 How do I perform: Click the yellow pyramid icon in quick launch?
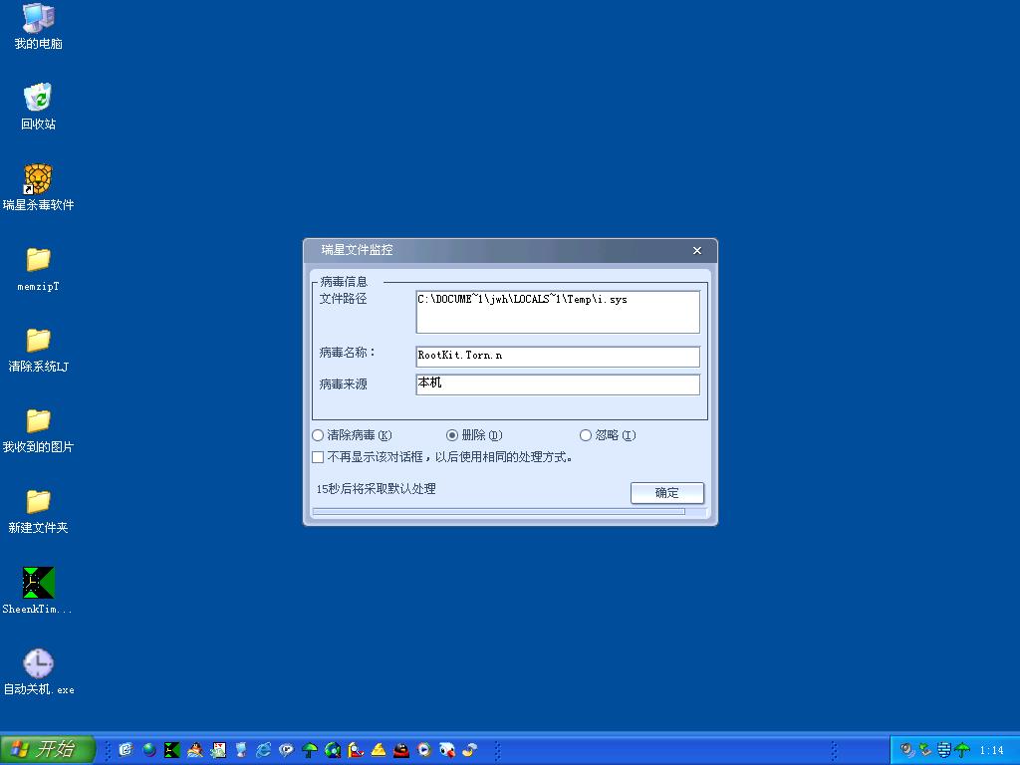(379, 750)
